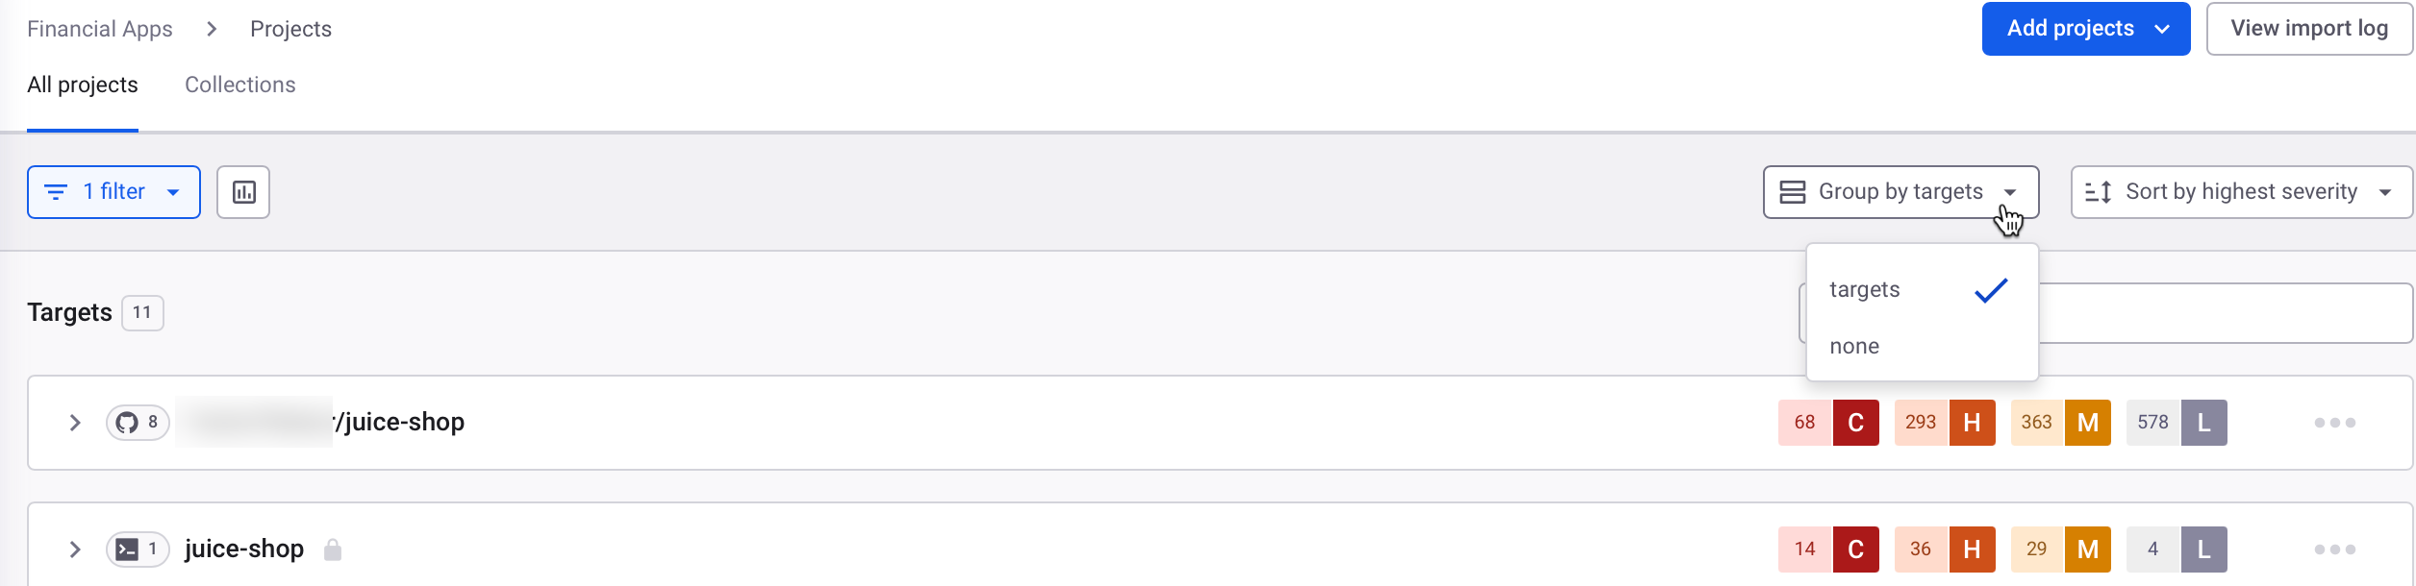Select targets option in grouping menu
Viewport: 2416px width, 586px height.
coord(1863,288)
